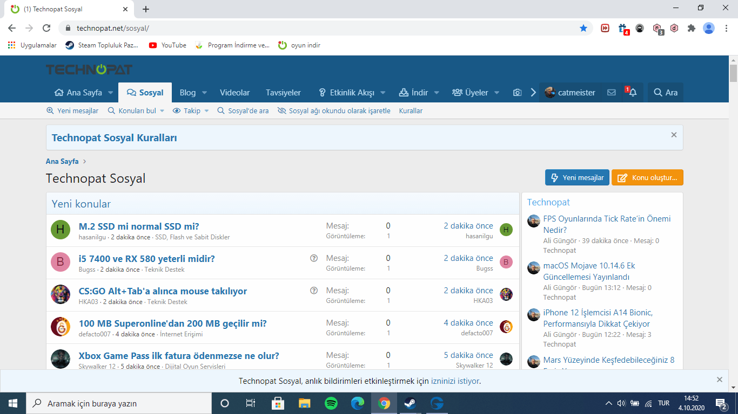Screen dimensions: 738x414
Task: Click the page vertical scrollbar
Action: (733, 73)
